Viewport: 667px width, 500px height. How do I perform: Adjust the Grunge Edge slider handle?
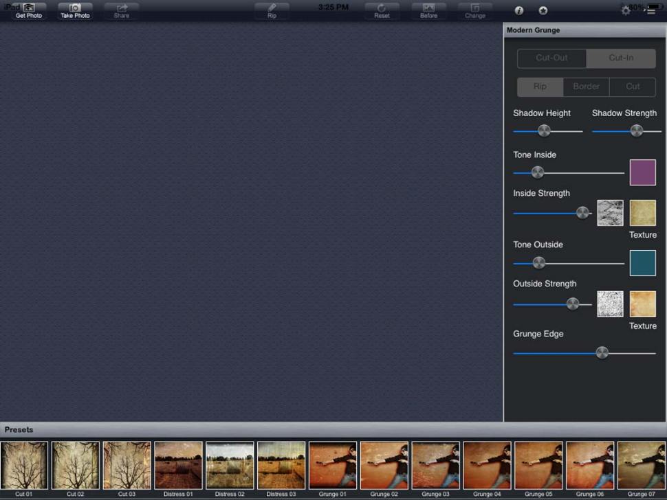(602, 352)
